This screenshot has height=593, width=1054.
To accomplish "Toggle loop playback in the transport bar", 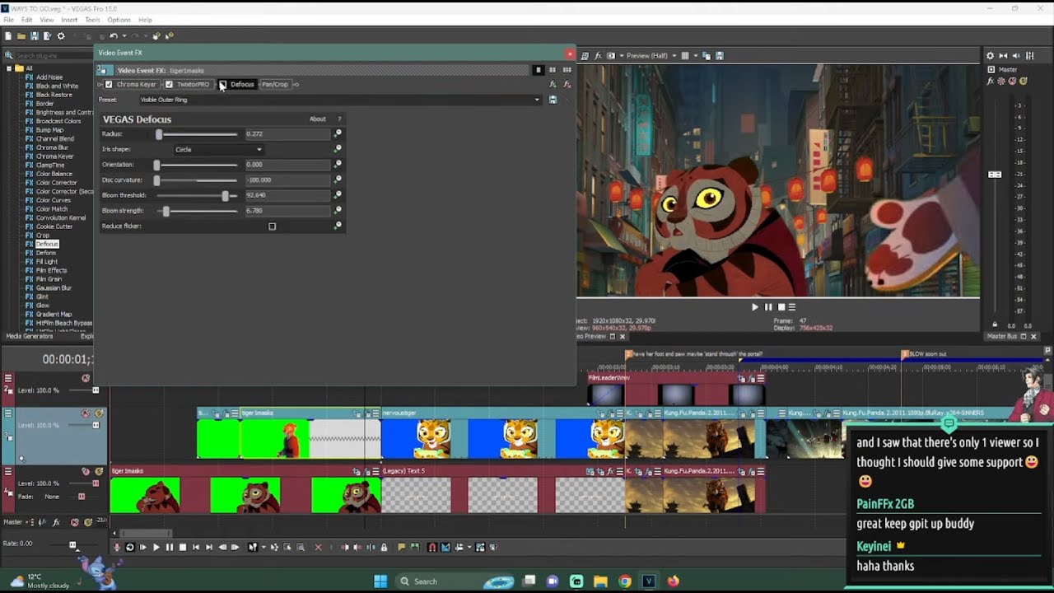I will (x=130, y=548).
